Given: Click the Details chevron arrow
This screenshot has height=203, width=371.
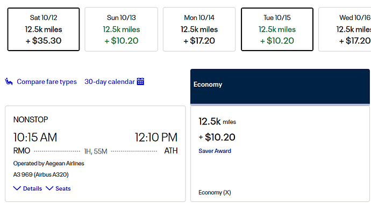Looking at the screenshot, I should click(17, 188).
